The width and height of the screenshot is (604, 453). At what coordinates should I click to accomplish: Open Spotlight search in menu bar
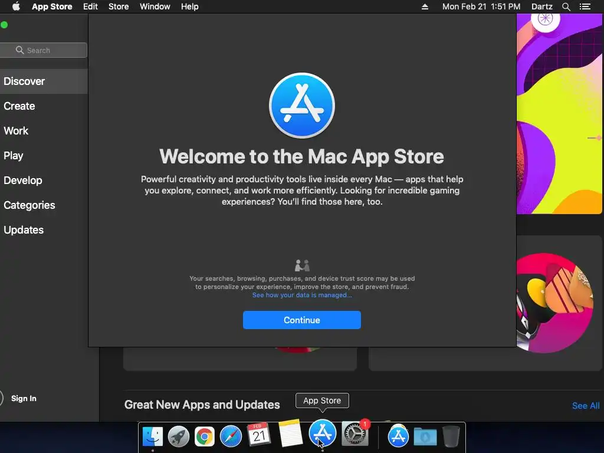tap(566, 6)
